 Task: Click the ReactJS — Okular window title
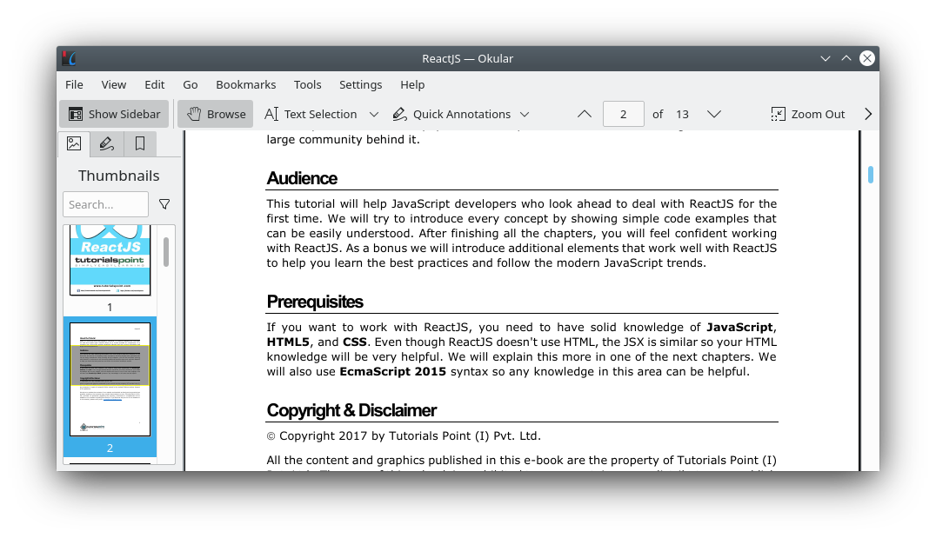467,58
